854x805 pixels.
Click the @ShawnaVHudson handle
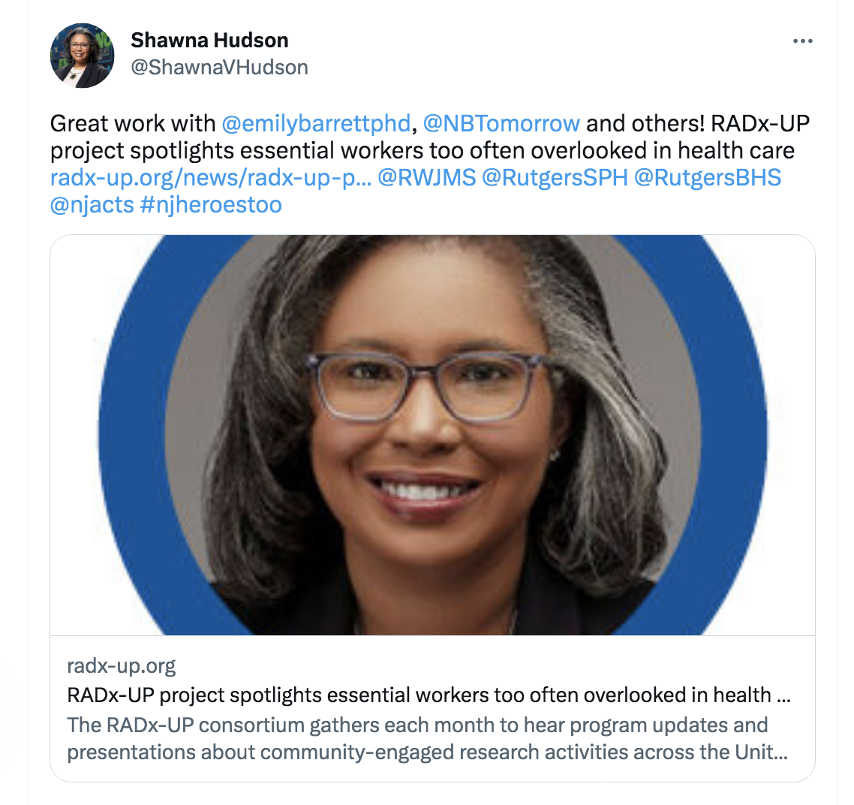[x=219, y=68]
